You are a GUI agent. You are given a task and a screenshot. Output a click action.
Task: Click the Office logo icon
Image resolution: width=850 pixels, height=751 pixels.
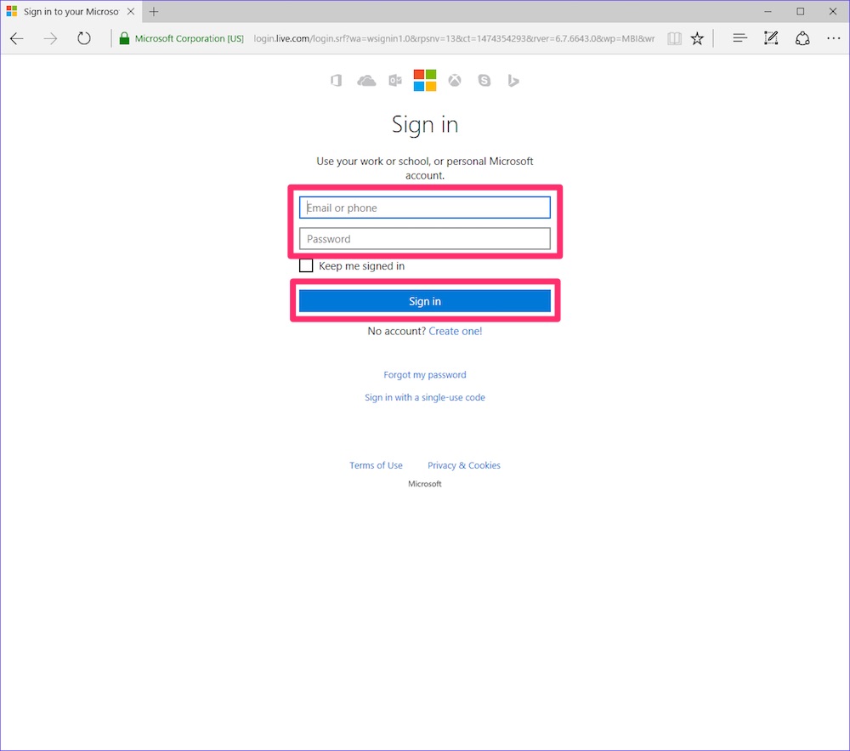click(336, 81)
